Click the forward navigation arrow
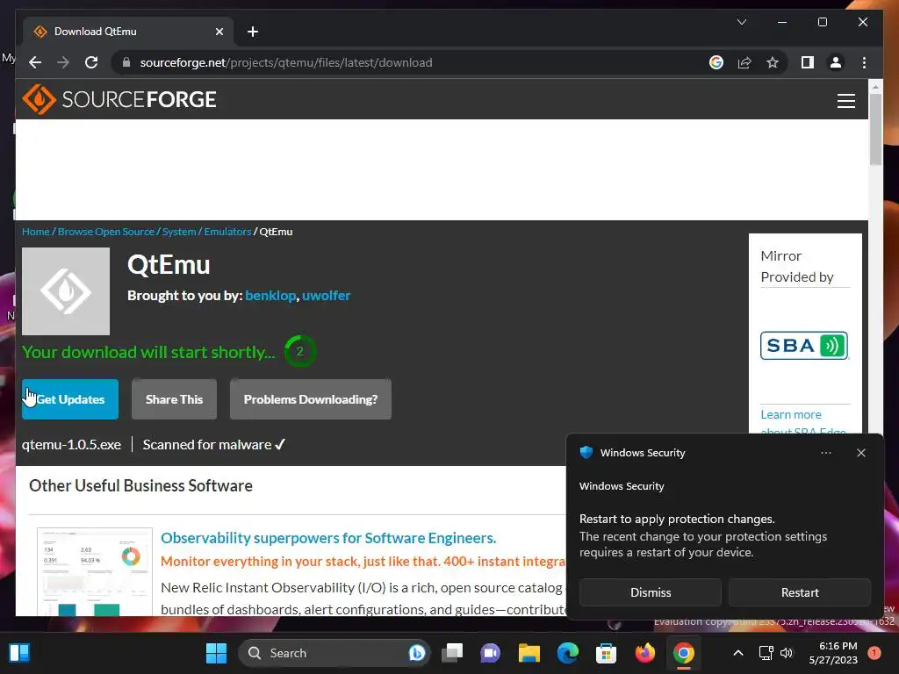Screen dimensions: 899x674 click(63, 62)
